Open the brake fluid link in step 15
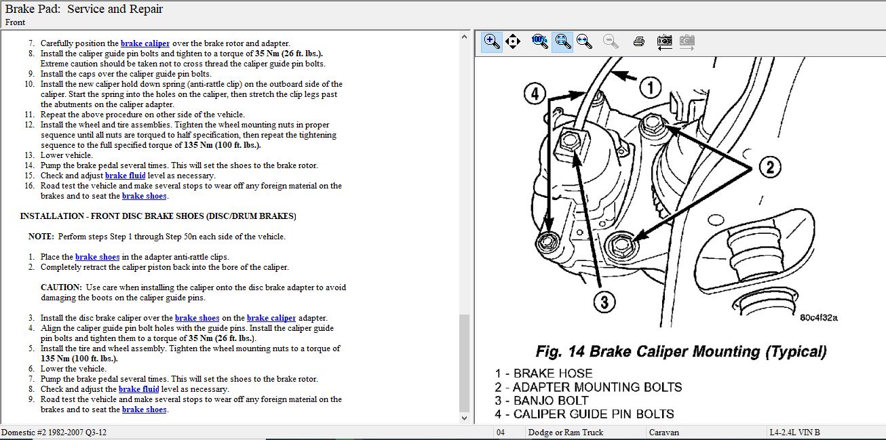Screen dimensions: 886x440 125,176
